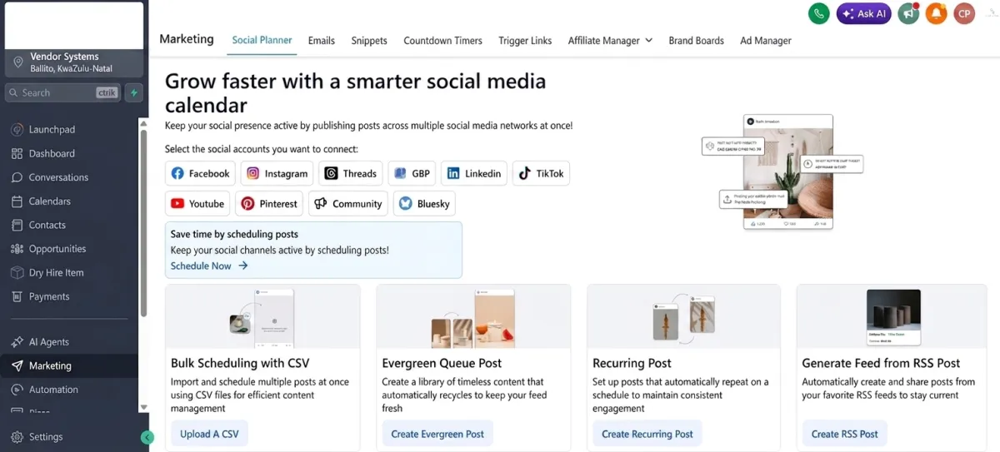Click the Opportunities icon in sidebar

pyautogui.click(x=17, y=249)
